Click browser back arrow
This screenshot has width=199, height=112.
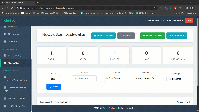(x=3, y=8)
